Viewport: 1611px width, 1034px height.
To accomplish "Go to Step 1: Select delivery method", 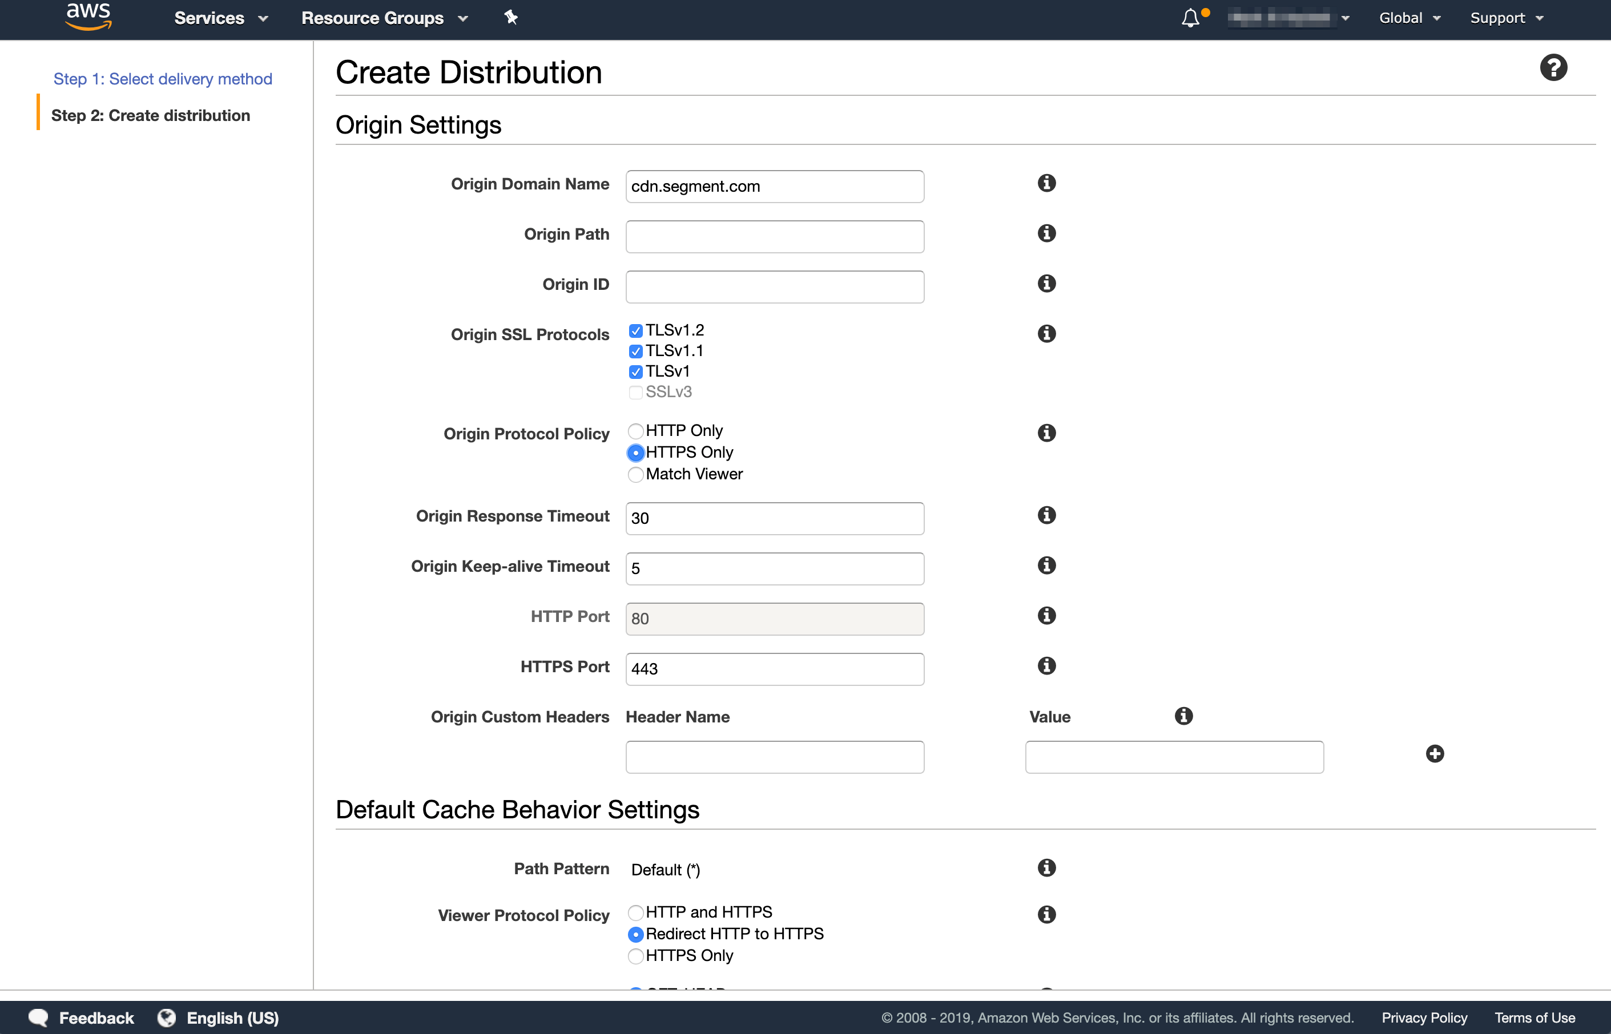I will (x=163, y=79).
